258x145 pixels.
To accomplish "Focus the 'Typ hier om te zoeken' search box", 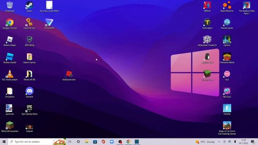I will point(37,141).
